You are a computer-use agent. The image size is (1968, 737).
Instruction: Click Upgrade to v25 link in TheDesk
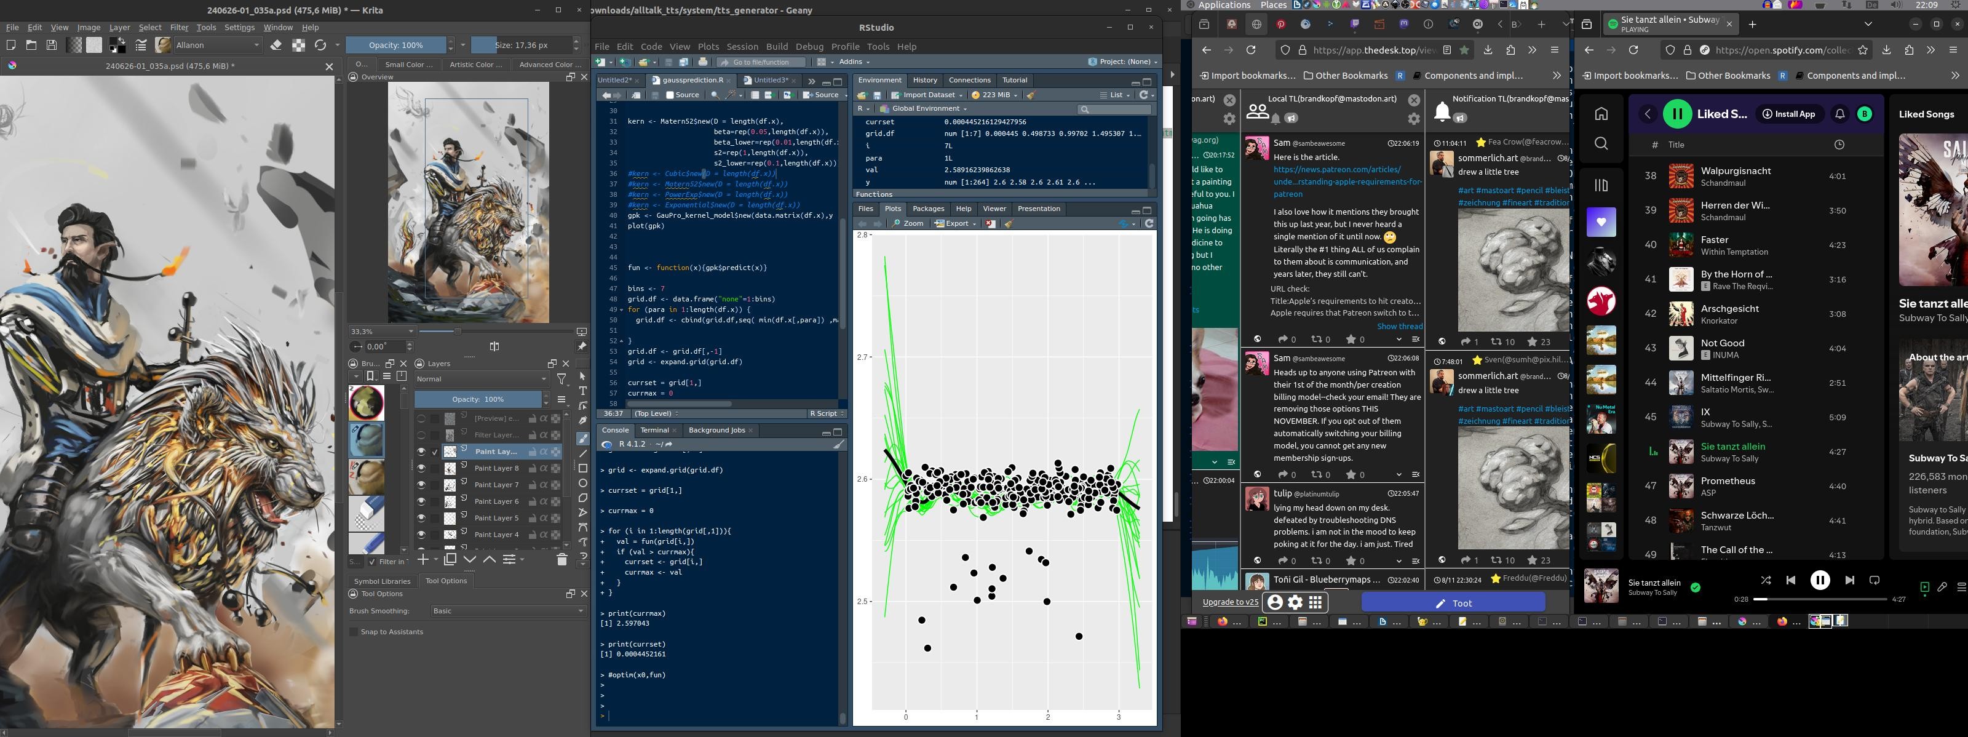pos(1230,602)
